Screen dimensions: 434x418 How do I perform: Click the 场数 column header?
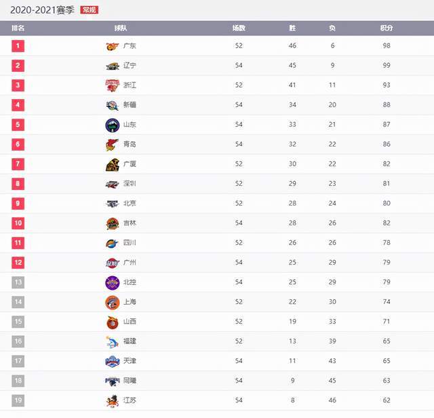click(239, 28)
